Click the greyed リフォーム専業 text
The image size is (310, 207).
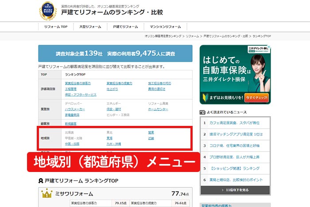click(x=158, y=104)
